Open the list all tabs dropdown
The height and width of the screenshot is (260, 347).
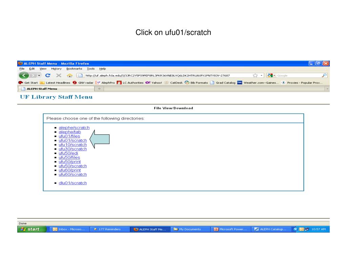point(327,89)
